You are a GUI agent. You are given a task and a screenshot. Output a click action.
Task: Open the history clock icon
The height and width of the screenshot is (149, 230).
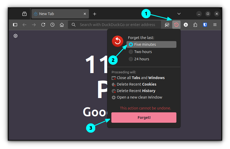tap(53, 25)
